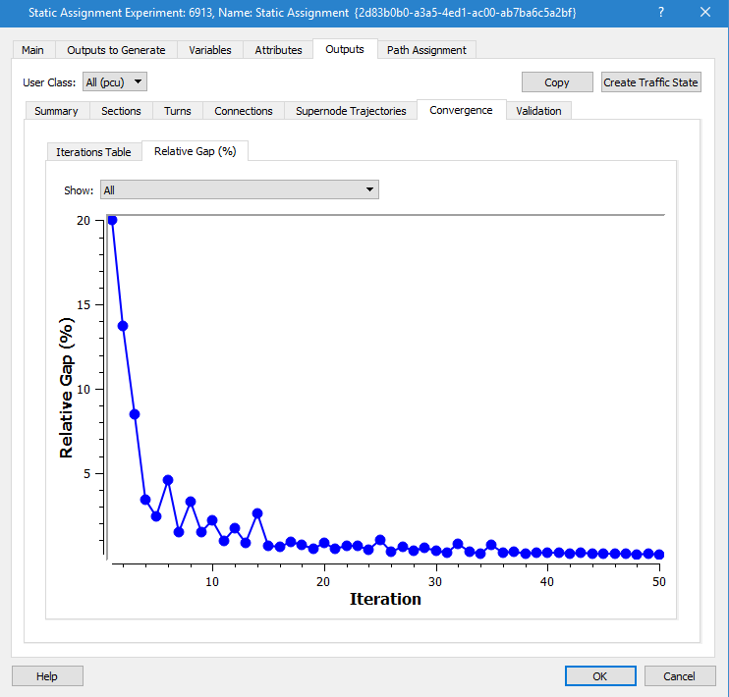
Task: Select the Turns tab
Action: pos(178,111)
